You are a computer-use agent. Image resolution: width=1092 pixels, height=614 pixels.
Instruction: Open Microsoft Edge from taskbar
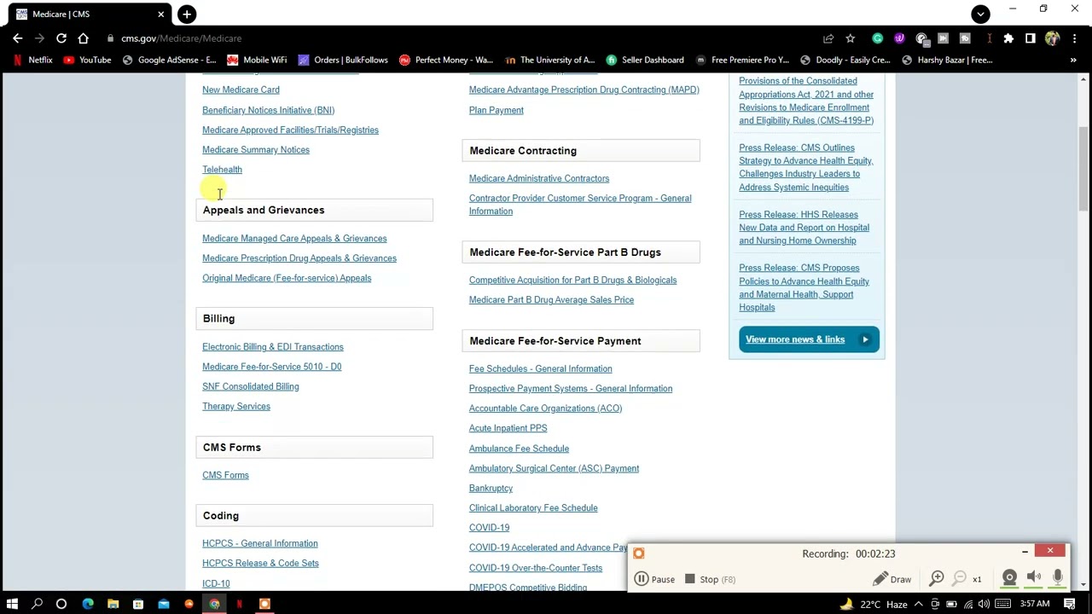point(88,605)
